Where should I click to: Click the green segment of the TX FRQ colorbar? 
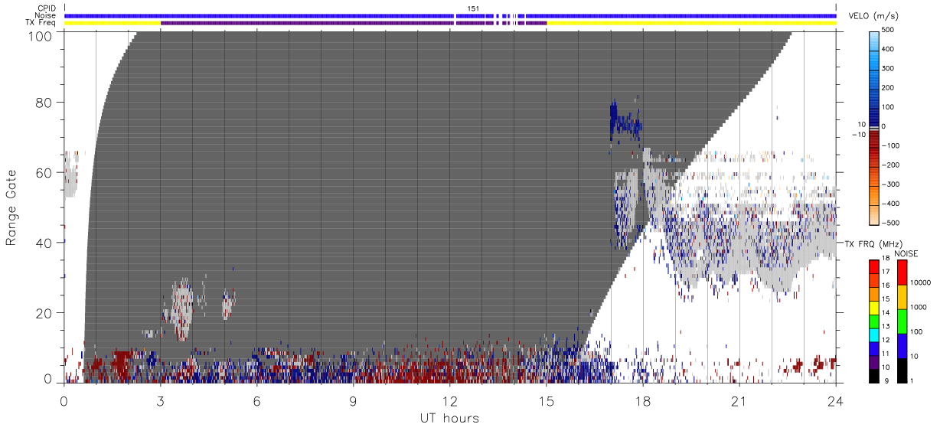coord(874,321)
